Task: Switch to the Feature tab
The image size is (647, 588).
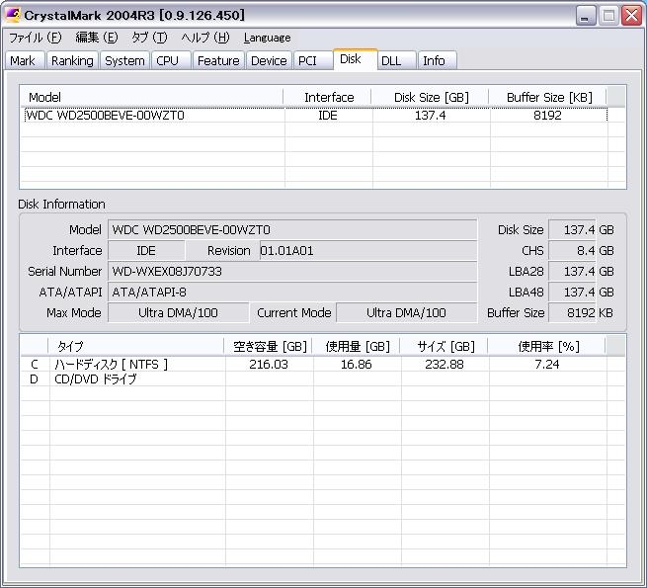Action: [217, 61]
